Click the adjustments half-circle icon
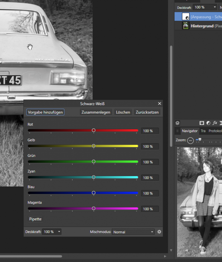Screen dimensions: 222x262 208,123
